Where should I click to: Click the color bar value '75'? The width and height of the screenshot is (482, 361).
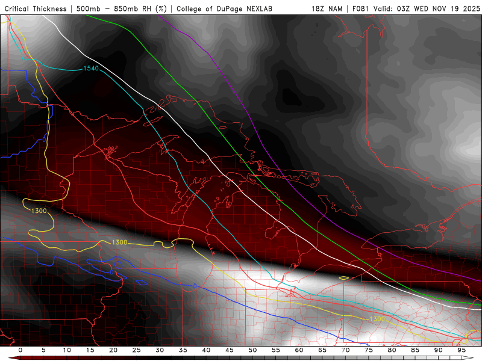point(369,350)
